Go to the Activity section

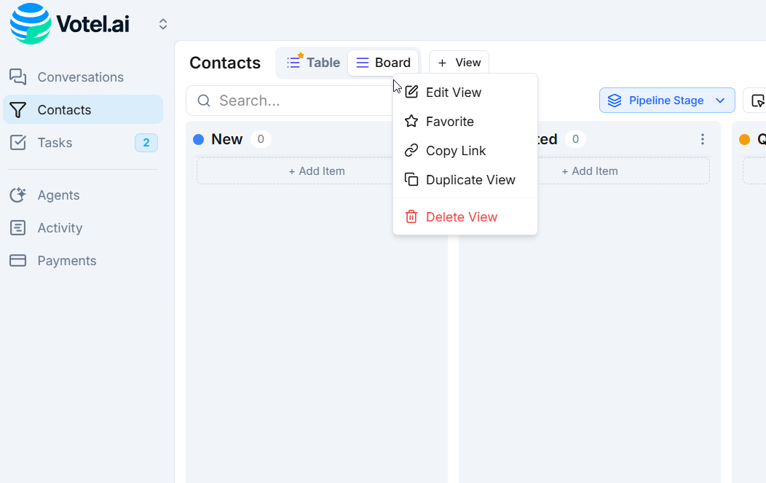[60, 228]
